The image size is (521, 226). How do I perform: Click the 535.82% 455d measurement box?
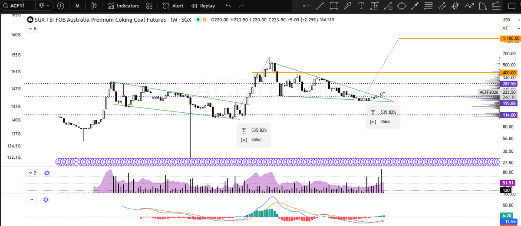pyautogui.click(x=254, y=135)
